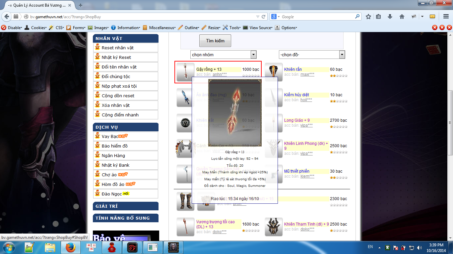
Task: Open the -chọn đồ- dropdown
Action: coord(312,55)
